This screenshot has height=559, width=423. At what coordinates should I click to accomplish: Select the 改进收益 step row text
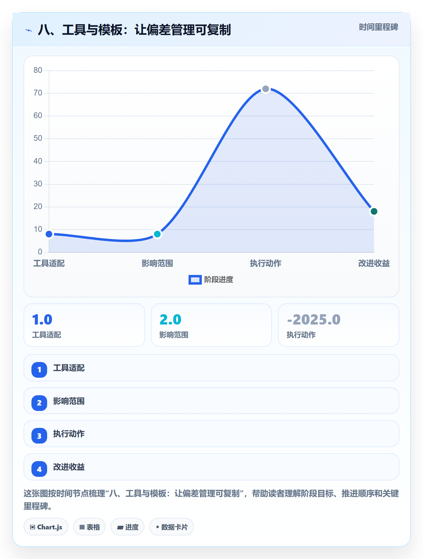point(69,467)
